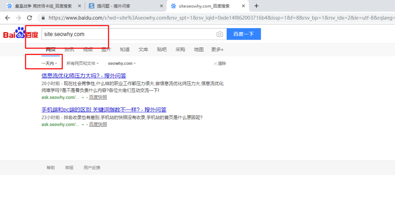Select the 知道 search category
This screenshot has height=209, width=395.
click(125, 50)
